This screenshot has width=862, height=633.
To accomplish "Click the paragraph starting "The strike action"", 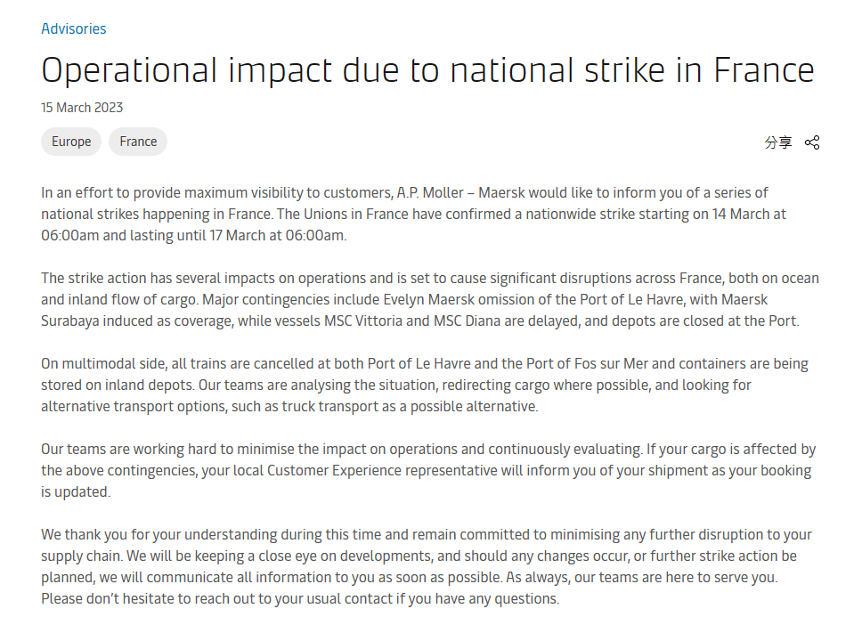I will point(429,299).
